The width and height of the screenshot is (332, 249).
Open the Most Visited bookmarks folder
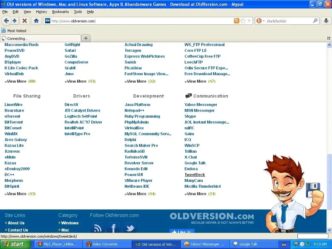coord(14,31)
